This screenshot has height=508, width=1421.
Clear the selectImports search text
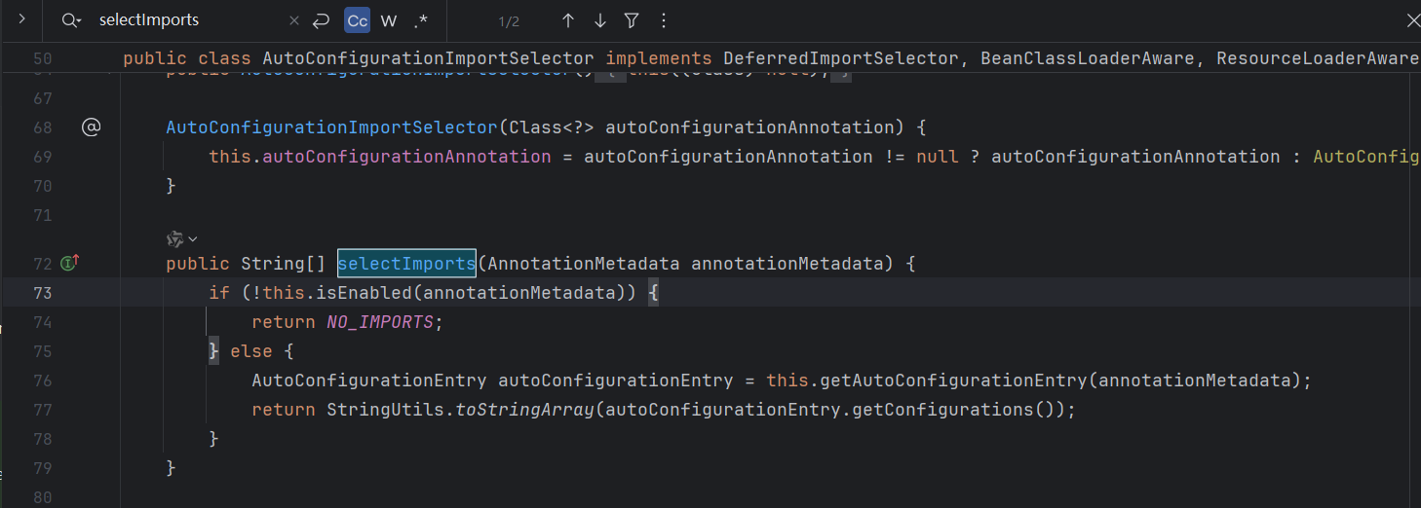pyautogui.click(x=294, y=20)
